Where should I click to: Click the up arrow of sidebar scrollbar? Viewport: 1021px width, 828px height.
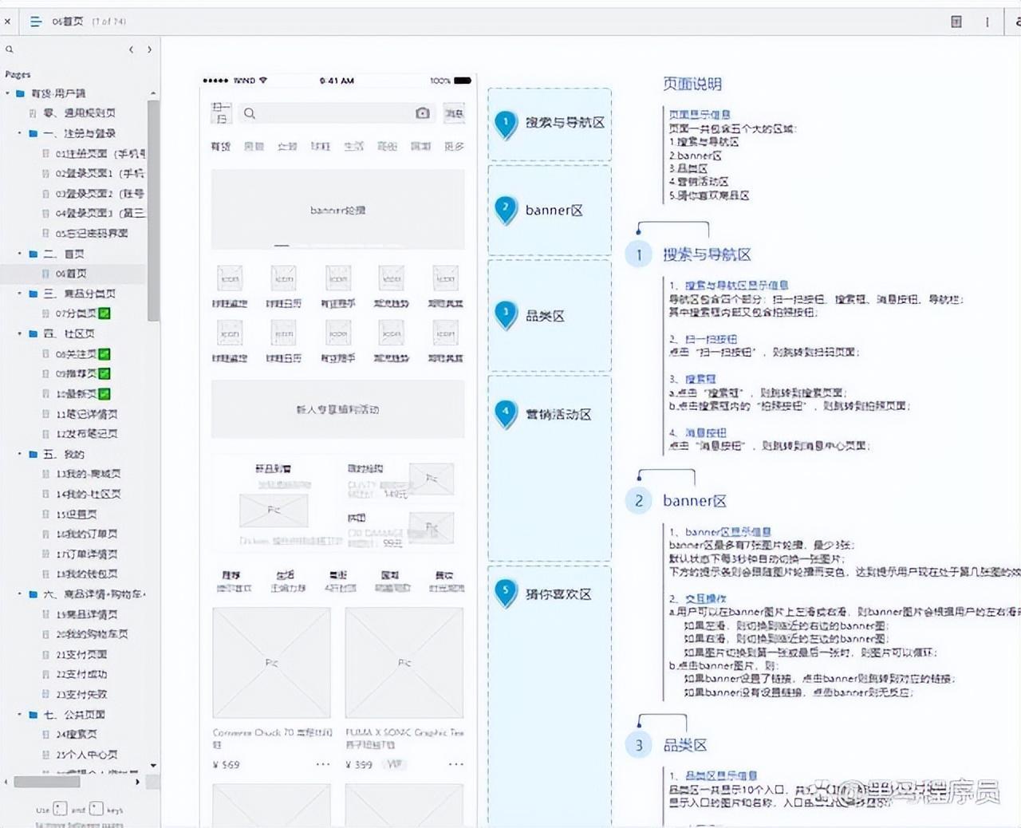click(153, 93)
